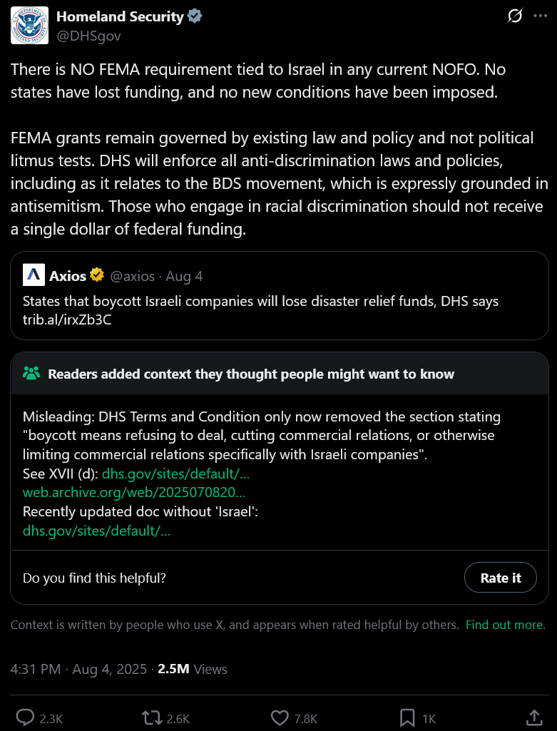557x731 pixels.
Task: Click the 2.5M Views count
Action: pyautogui.click(x=192, y=669)
